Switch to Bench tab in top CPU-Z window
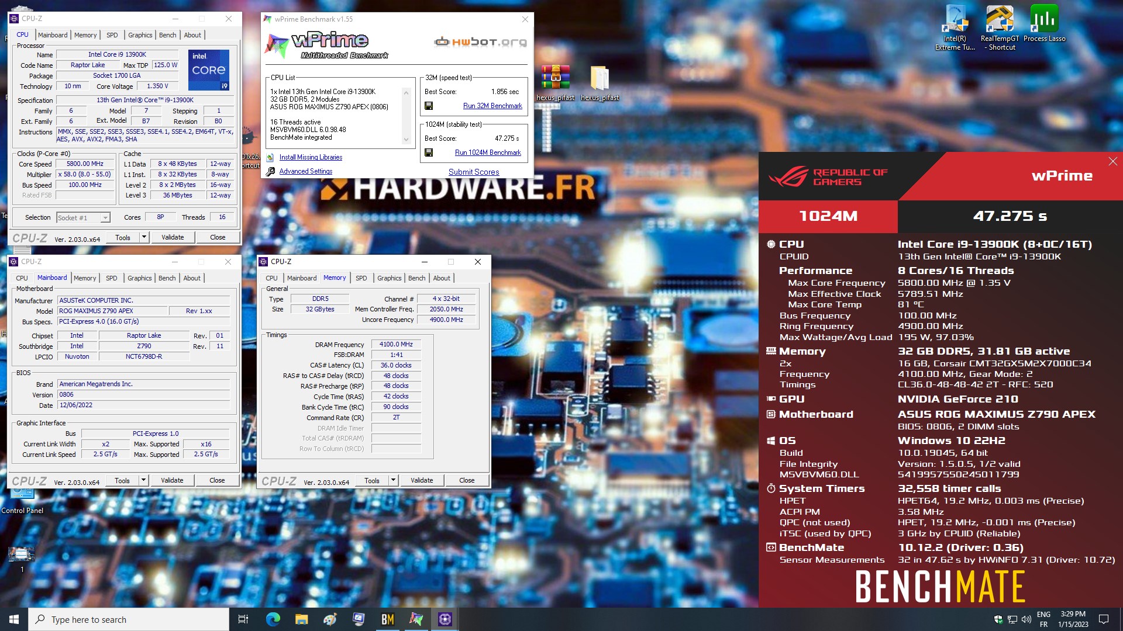This screenshot has height=631, width=1123. (168, 35)
